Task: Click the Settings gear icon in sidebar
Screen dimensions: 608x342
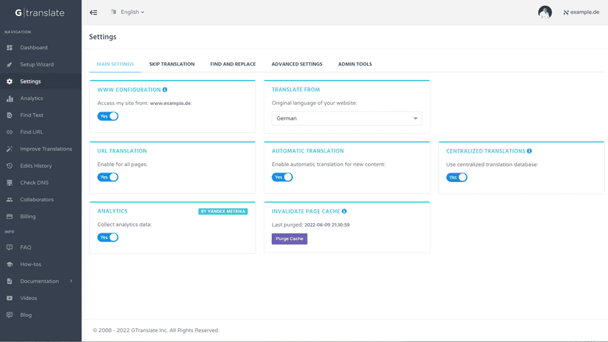Action: [10, 81]
